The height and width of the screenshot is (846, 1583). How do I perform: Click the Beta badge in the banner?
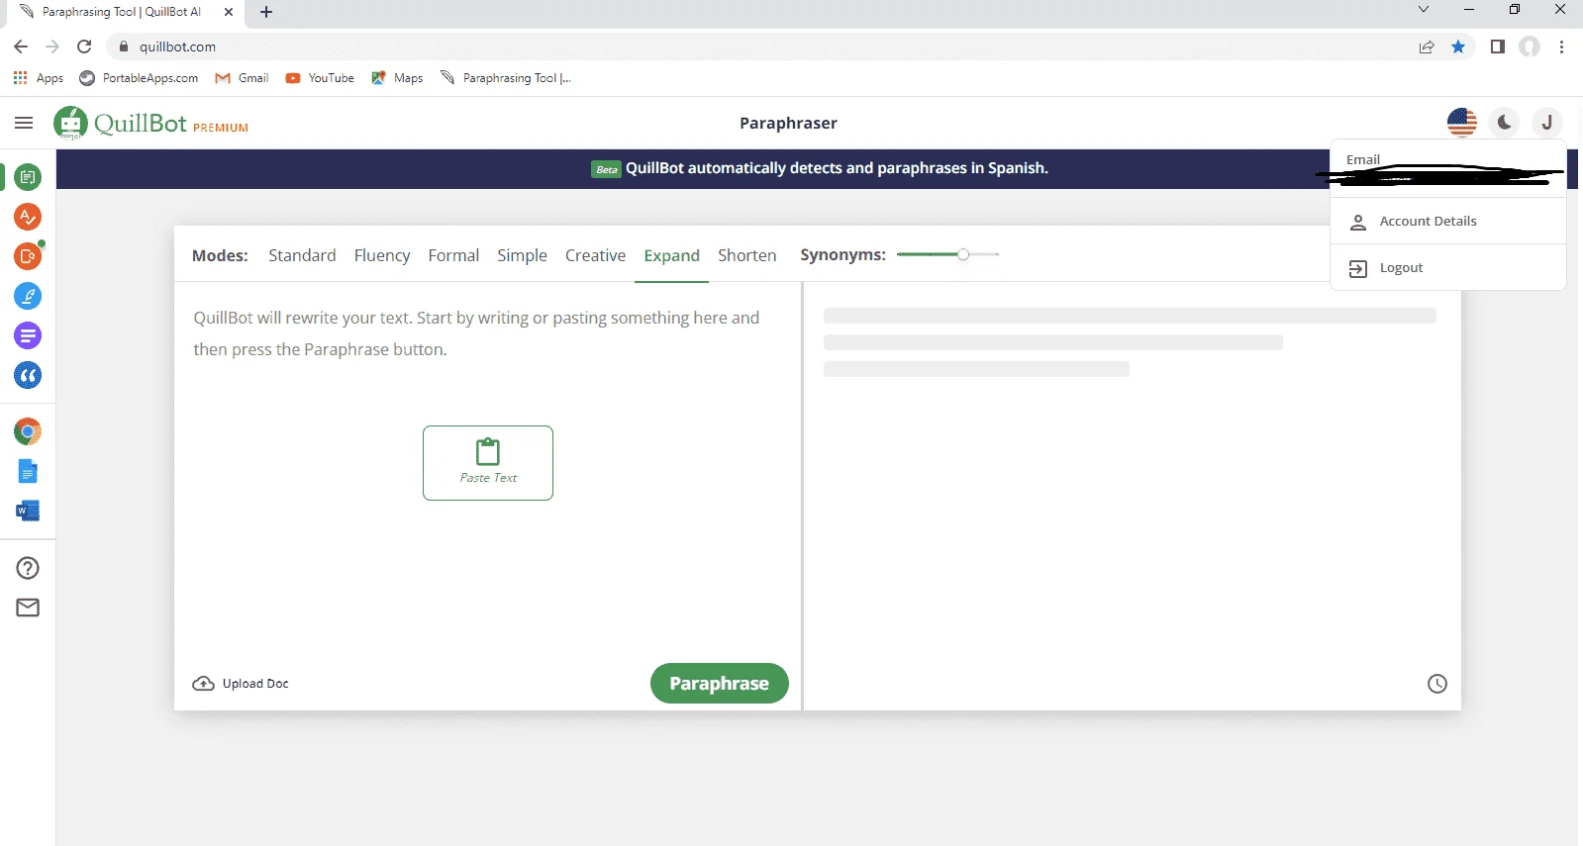607,169
